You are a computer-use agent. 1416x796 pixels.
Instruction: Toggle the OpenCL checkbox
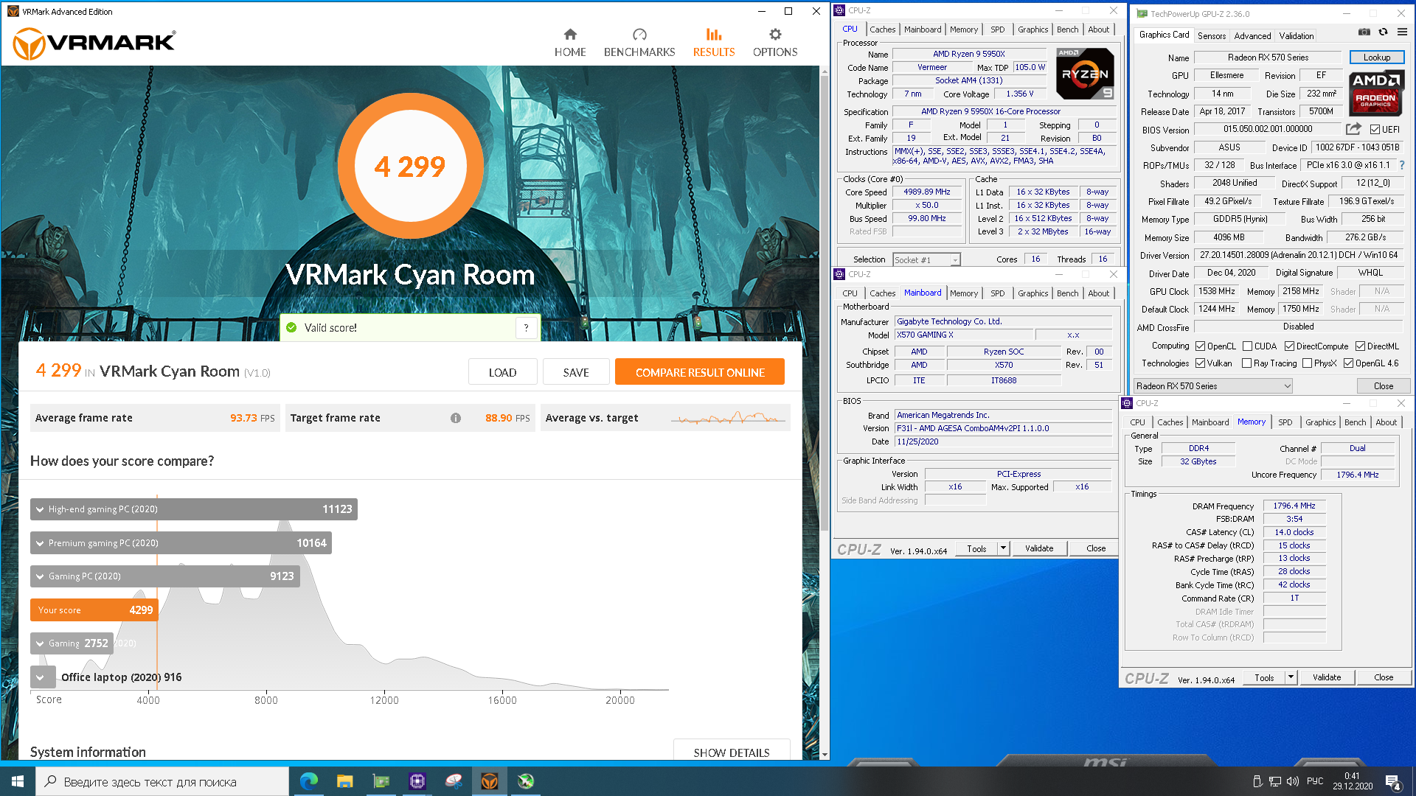(1200, 346)
